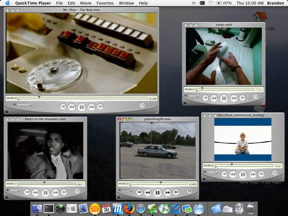This screenshot has height=216, width=288.
Task: Click pcbashing98 window's QuickTime content guide button
Action: coord(189,191)
